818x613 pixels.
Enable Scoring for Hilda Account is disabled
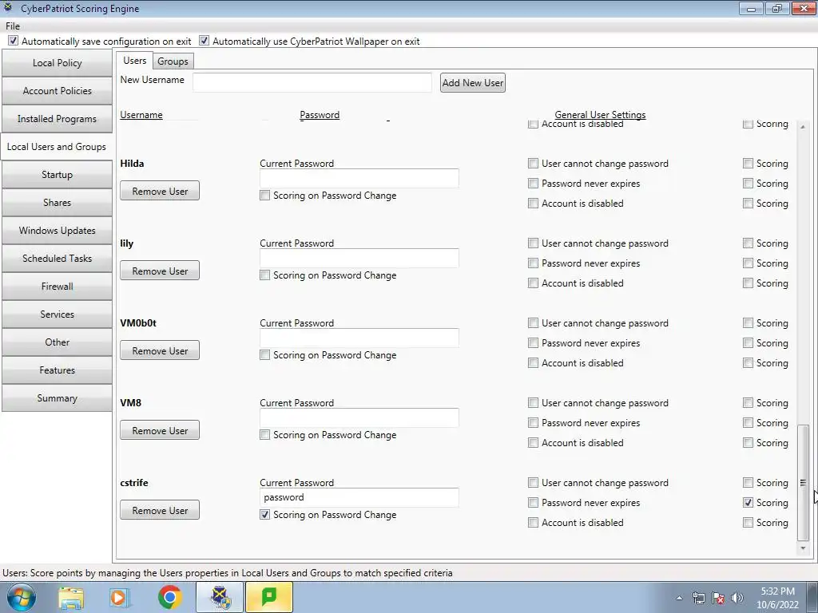pos(748,204)
